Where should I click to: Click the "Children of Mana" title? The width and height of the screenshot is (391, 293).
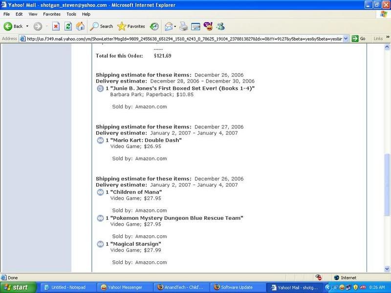click(136, 192)
